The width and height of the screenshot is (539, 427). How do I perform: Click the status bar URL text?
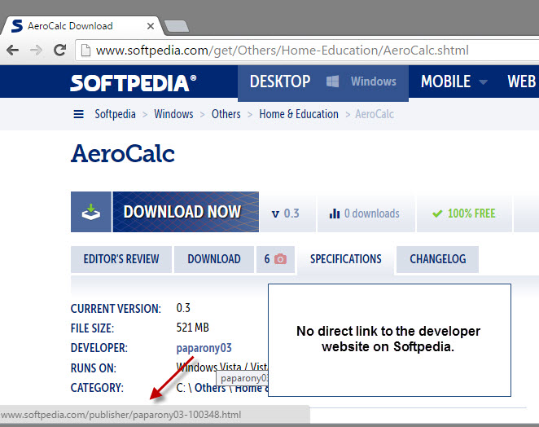point(121,415)
